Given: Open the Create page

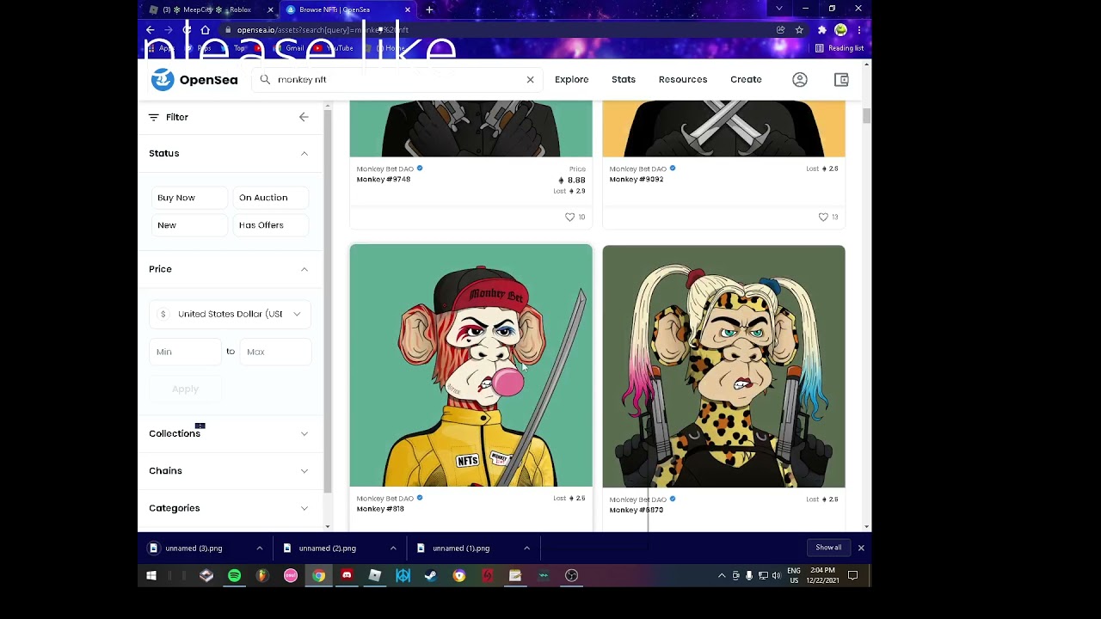Looking at the screenshot, I should pos(746,79).
